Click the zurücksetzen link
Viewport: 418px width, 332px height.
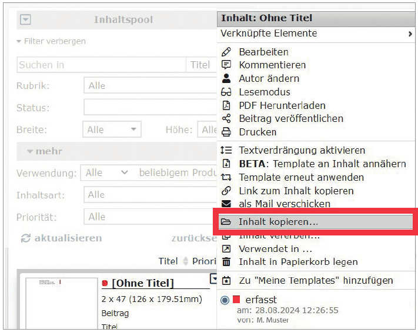[194, 238]
